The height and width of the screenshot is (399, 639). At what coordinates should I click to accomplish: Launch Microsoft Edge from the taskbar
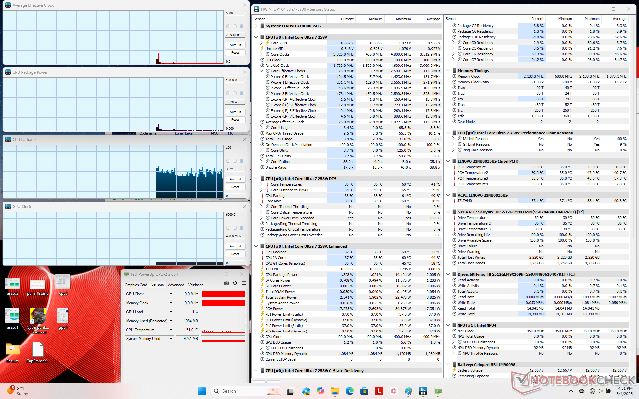[x=350, y=391]
